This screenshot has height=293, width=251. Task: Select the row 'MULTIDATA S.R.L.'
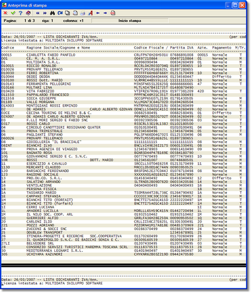[124, 62]
